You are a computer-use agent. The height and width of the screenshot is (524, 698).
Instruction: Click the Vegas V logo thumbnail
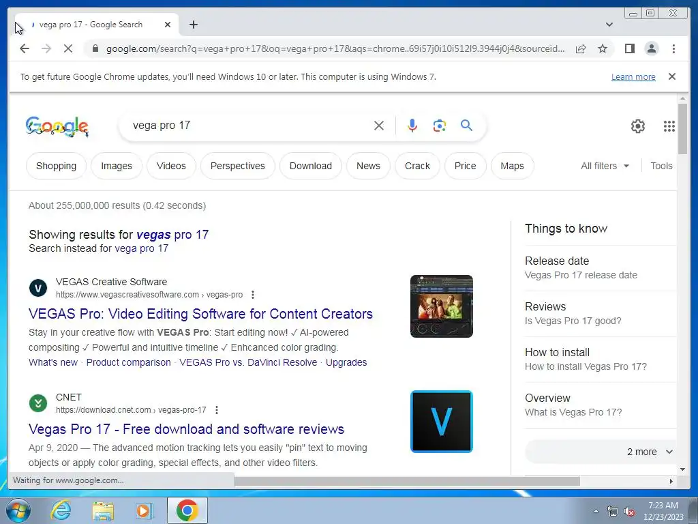point(442,422)
